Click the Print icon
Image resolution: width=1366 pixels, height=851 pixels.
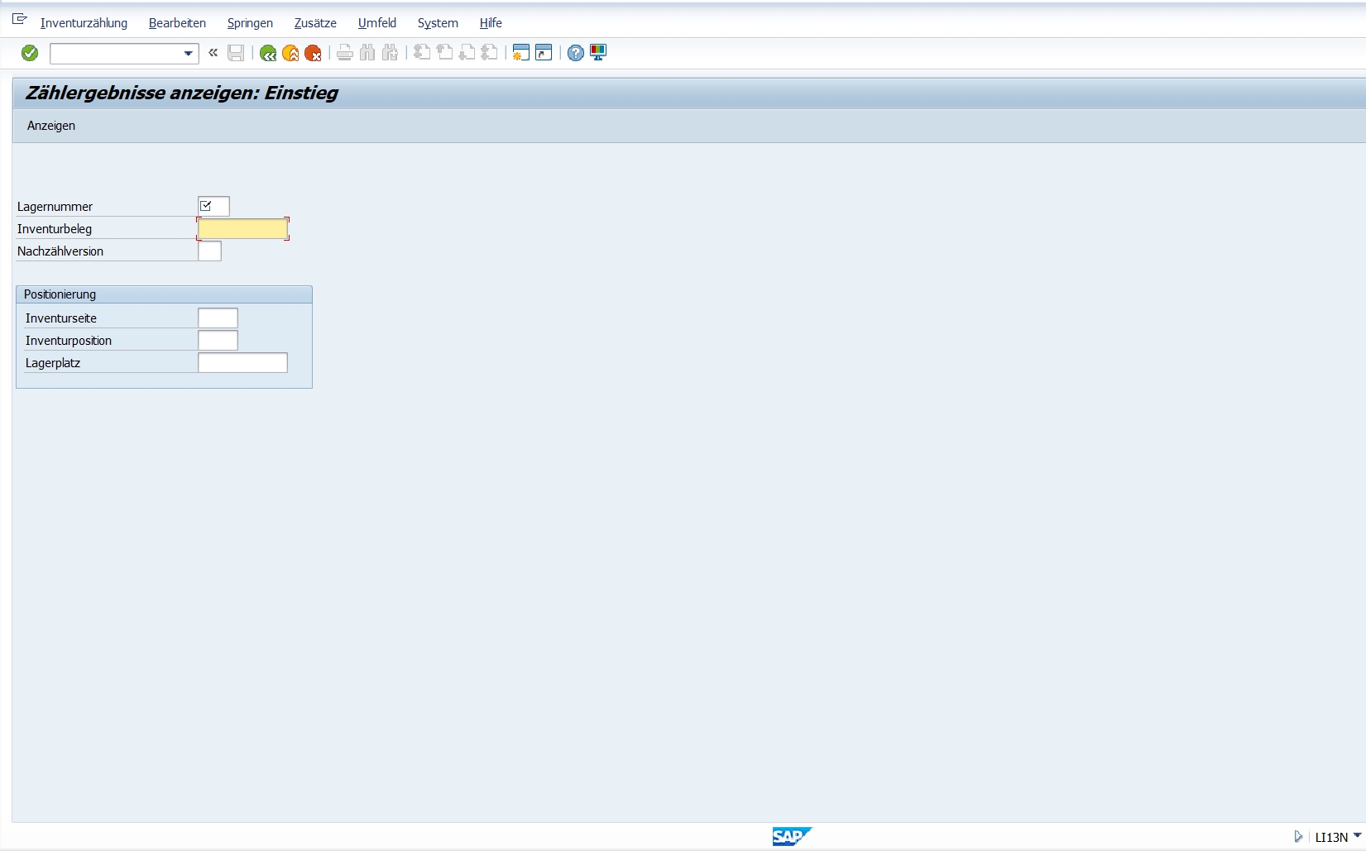[345, 53]
